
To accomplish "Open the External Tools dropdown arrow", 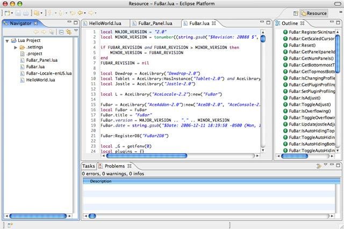I will [x=41, y=13].
